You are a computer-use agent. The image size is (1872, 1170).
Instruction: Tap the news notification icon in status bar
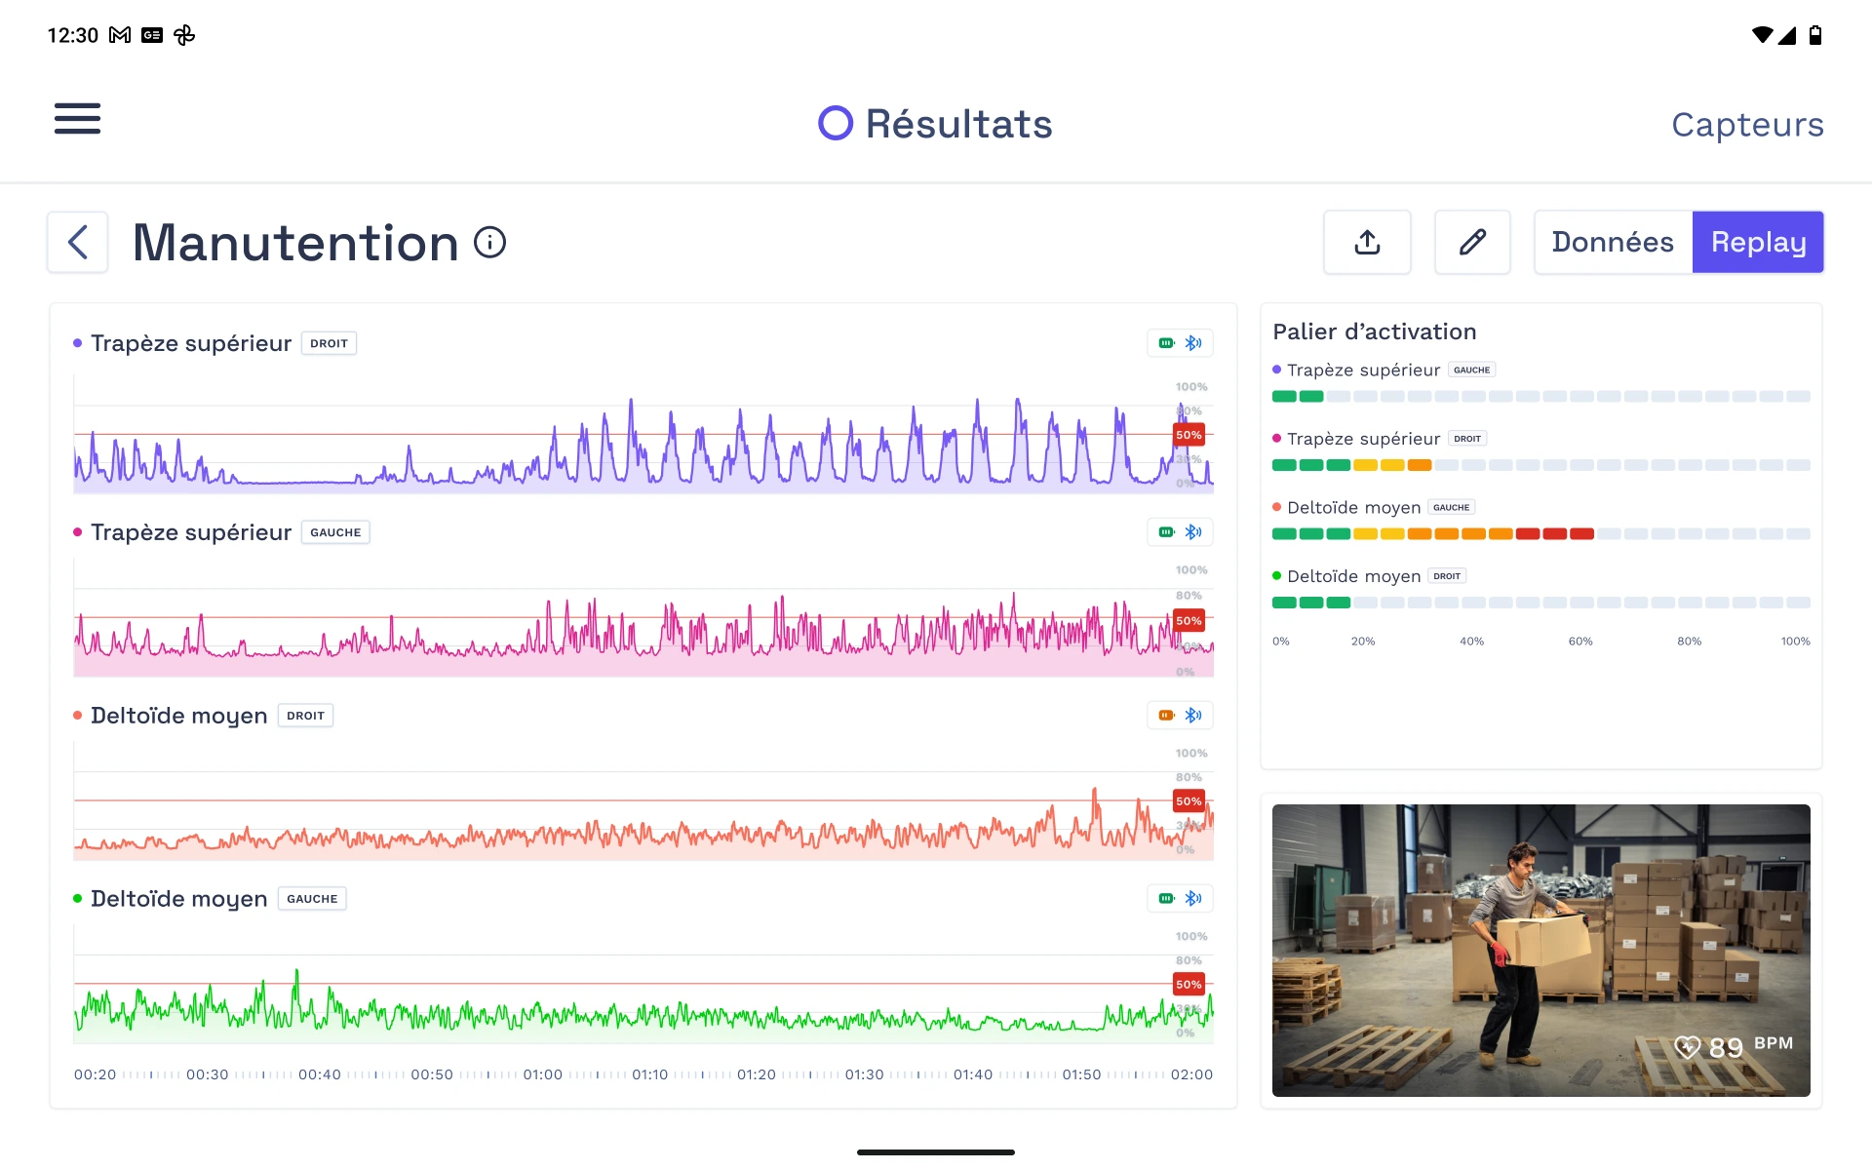tap(152, 35)
